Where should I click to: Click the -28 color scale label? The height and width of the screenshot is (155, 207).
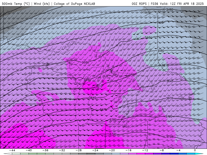coord(79,150)
